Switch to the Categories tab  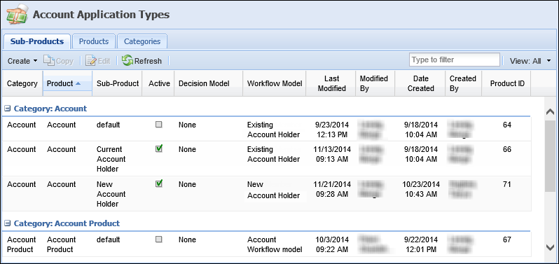point(142,41)
